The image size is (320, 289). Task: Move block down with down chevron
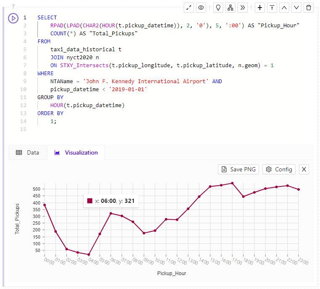click(x=296, y=8)
